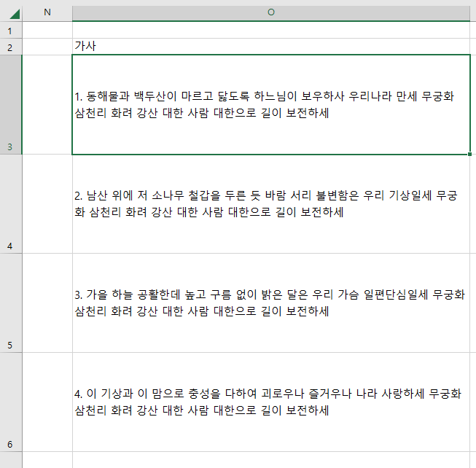Select column N header
476x468 pixels.
[47, 12]
